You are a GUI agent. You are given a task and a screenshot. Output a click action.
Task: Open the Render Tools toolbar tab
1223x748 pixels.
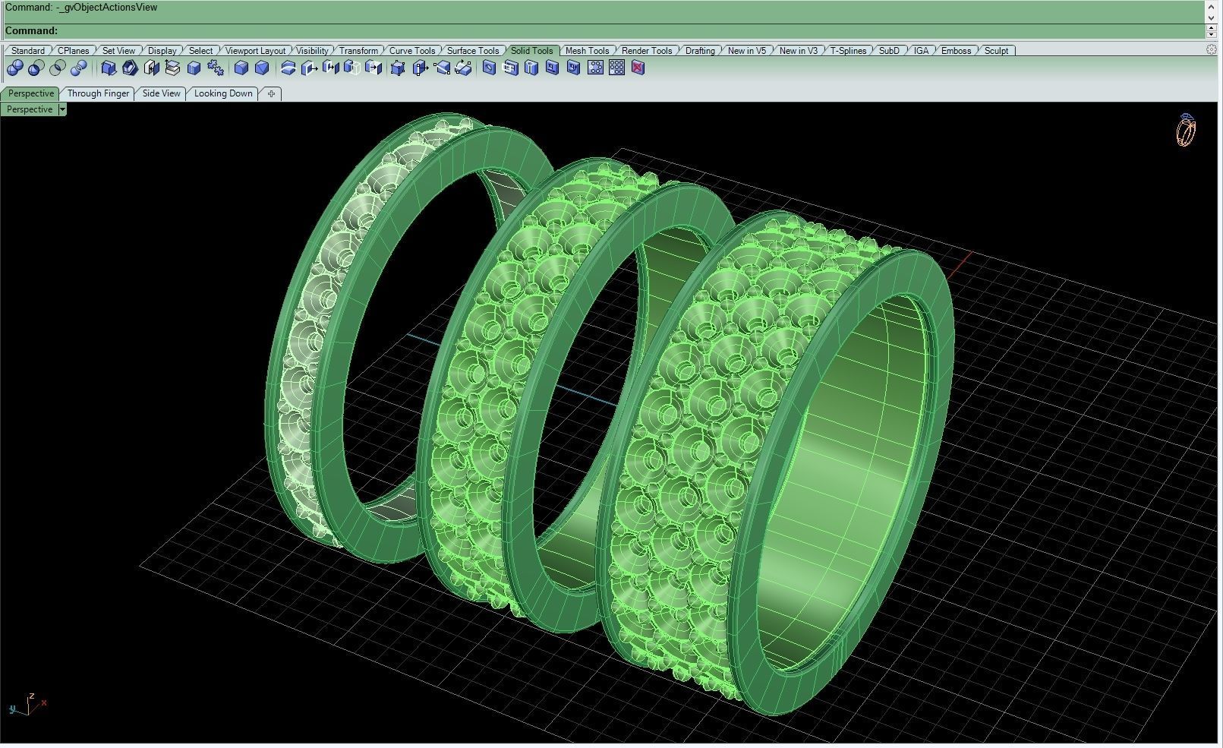[647, 51]
